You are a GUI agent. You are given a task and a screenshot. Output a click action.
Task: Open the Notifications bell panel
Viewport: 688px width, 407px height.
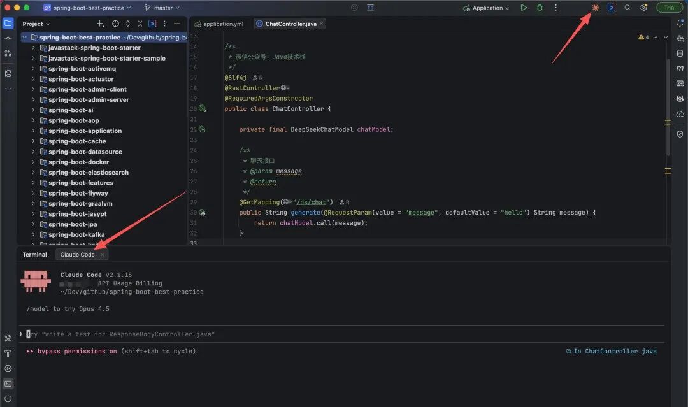680,23
